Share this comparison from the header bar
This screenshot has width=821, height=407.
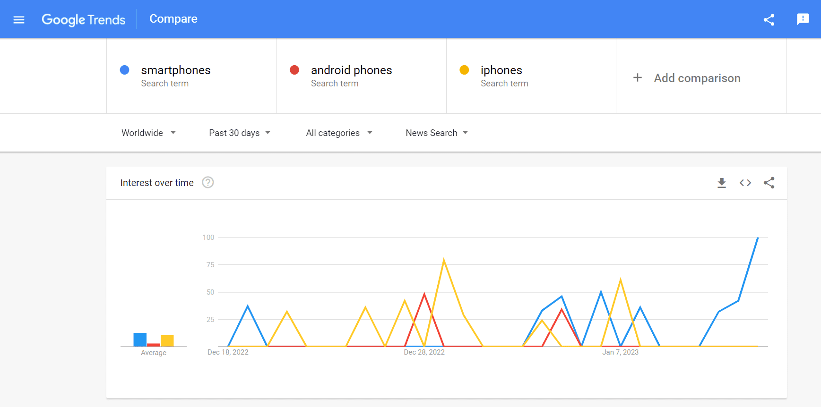769,19
